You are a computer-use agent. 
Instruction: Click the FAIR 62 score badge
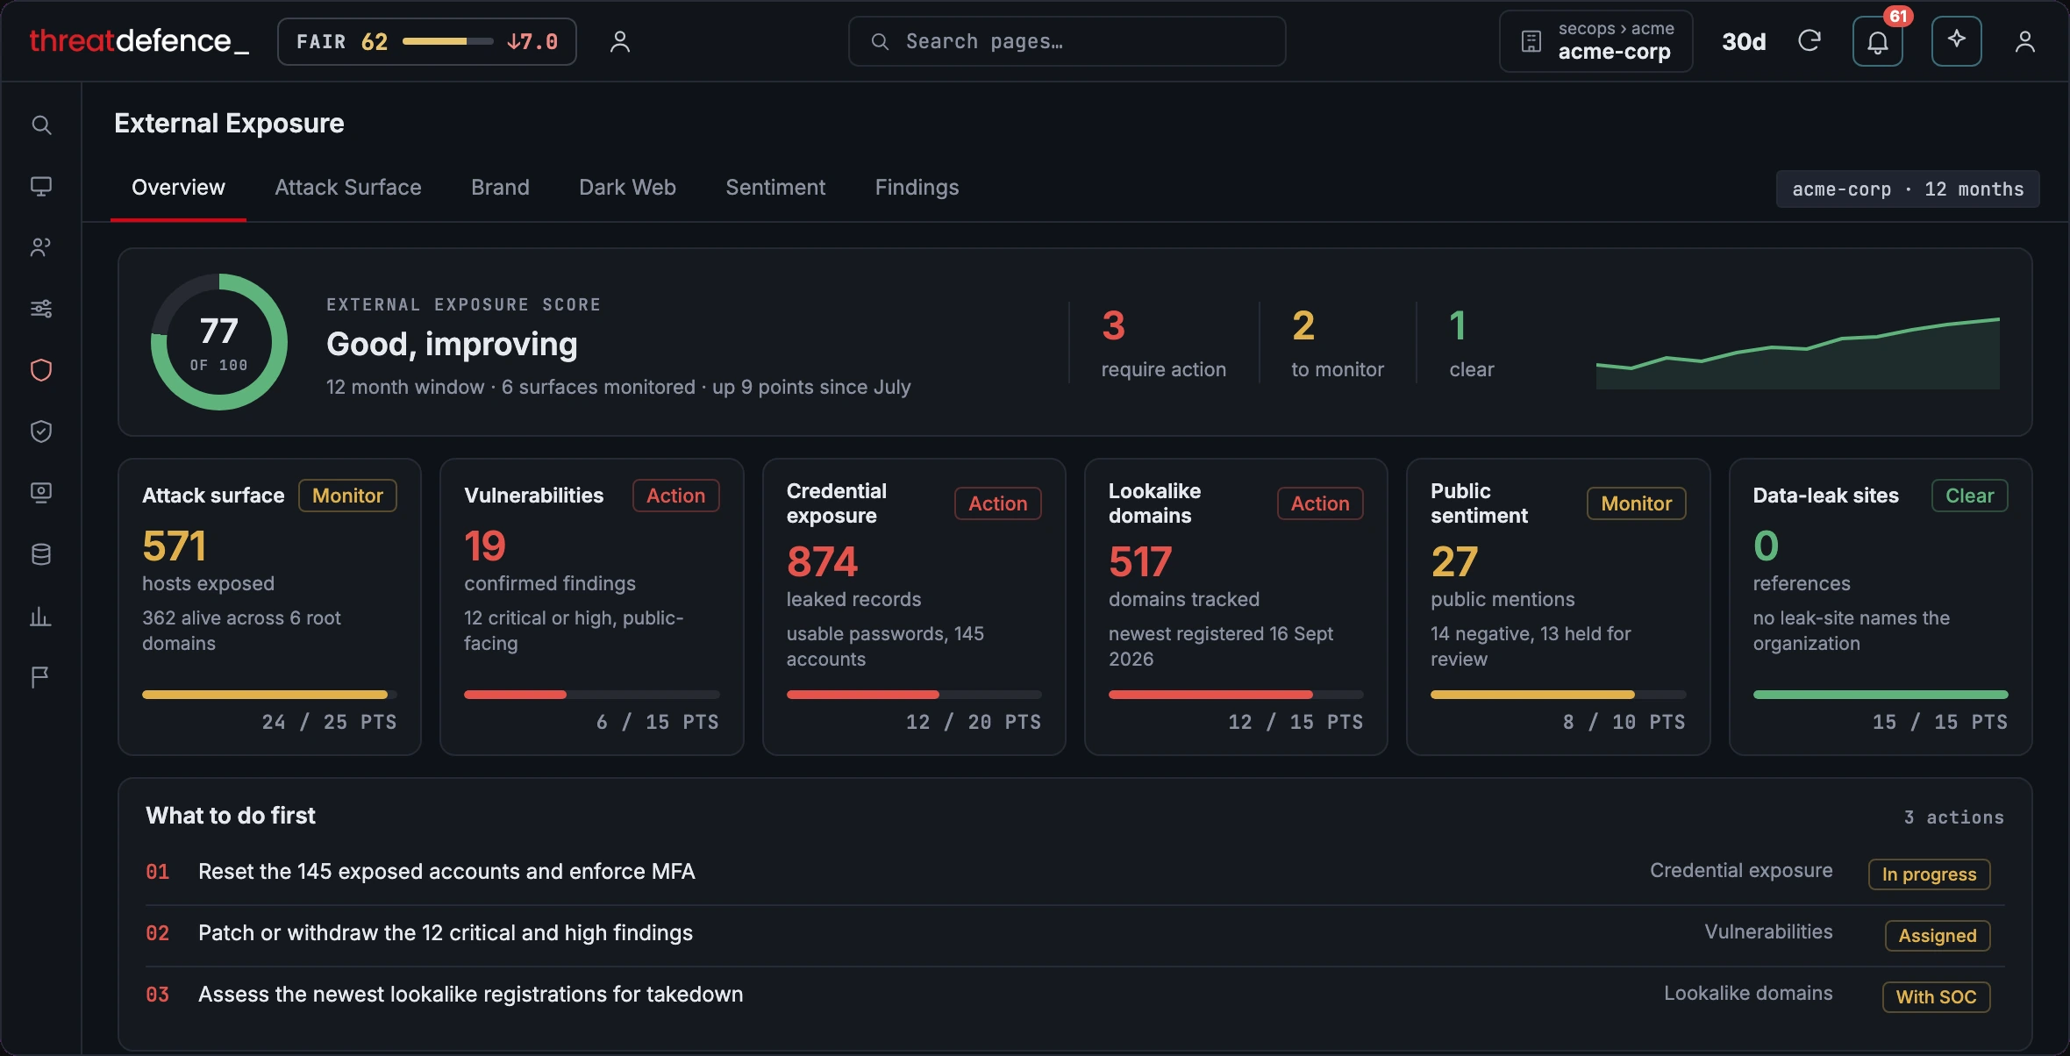[x=427, y=41]
